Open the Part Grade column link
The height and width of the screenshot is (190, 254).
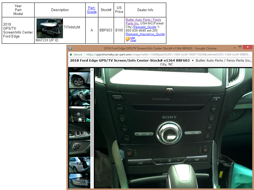[x=92, y=10]
